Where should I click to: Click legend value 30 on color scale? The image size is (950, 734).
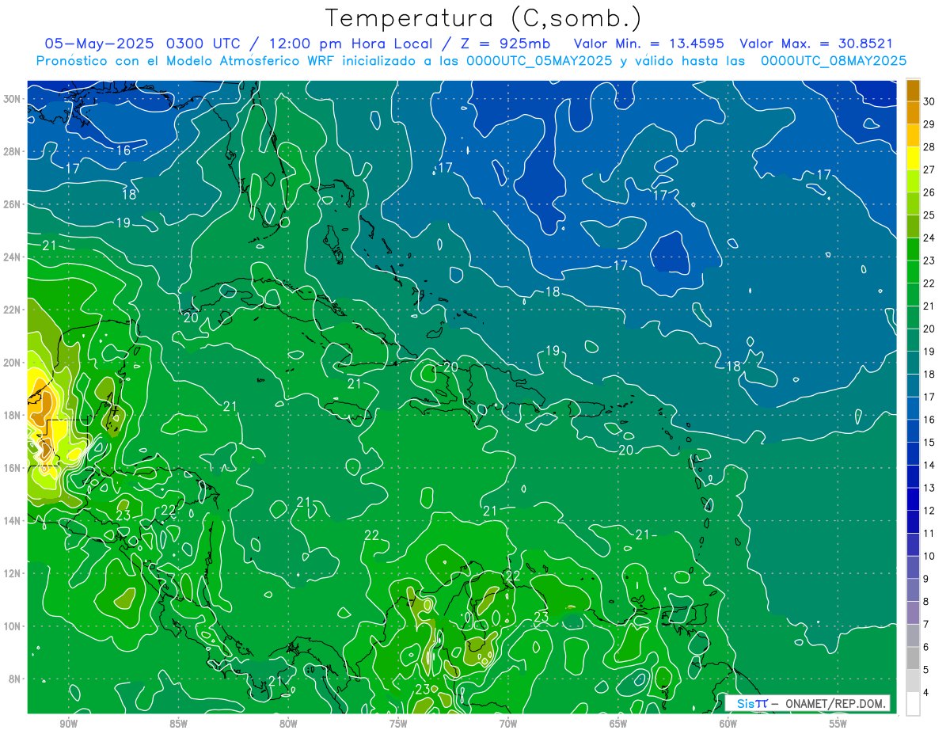pos(929,101)
